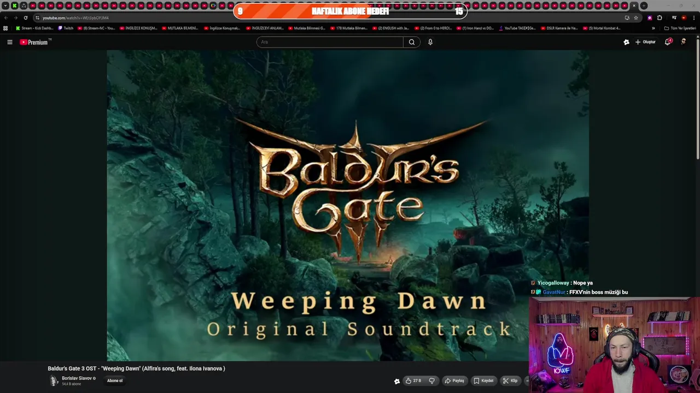
Task: Share the video via Paylaş
Action: (x=454, y=381)
